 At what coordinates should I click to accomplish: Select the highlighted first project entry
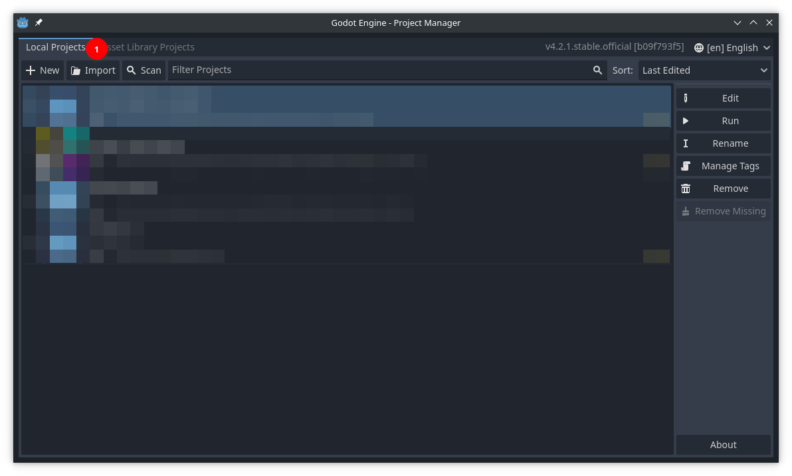tap(347, 106)
